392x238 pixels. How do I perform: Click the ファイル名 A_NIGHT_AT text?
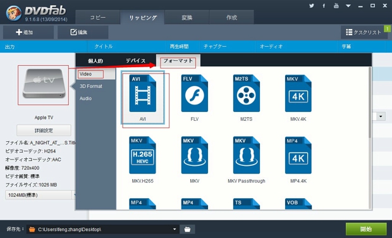click(x=40, y=142)
